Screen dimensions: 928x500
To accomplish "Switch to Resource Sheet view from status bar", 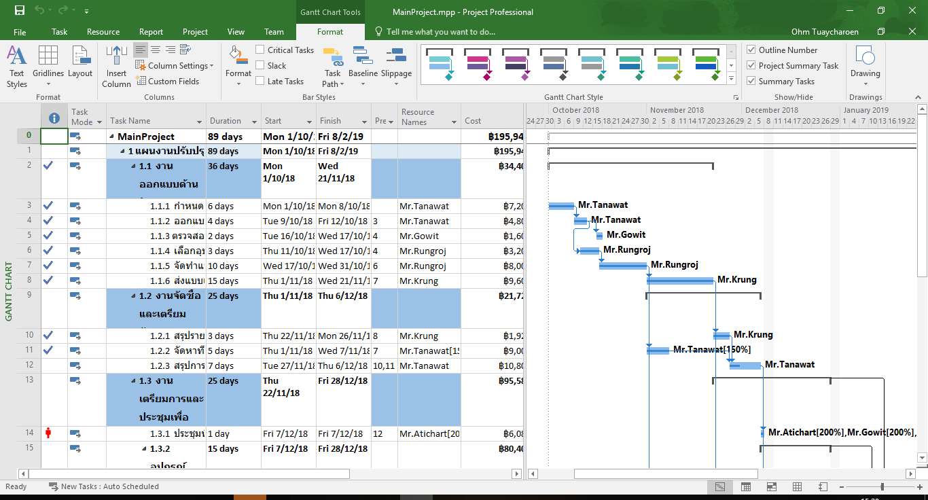I will pyautogui.click(x=796, y=486).
